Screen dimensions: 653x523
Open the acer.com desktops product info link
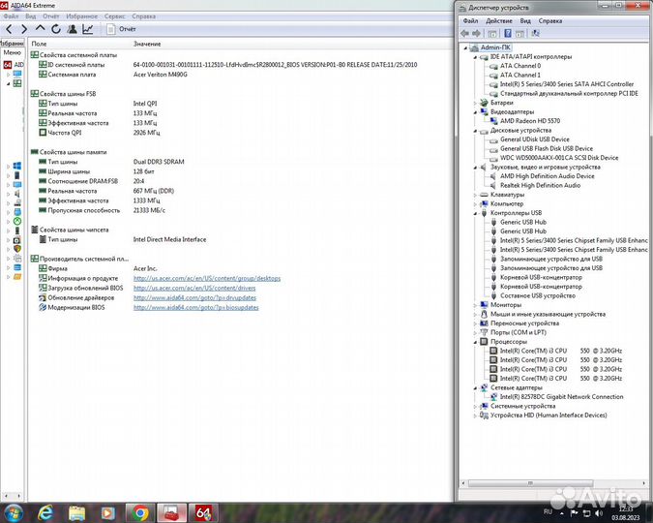pyautogui.click(x=207, y=278)
